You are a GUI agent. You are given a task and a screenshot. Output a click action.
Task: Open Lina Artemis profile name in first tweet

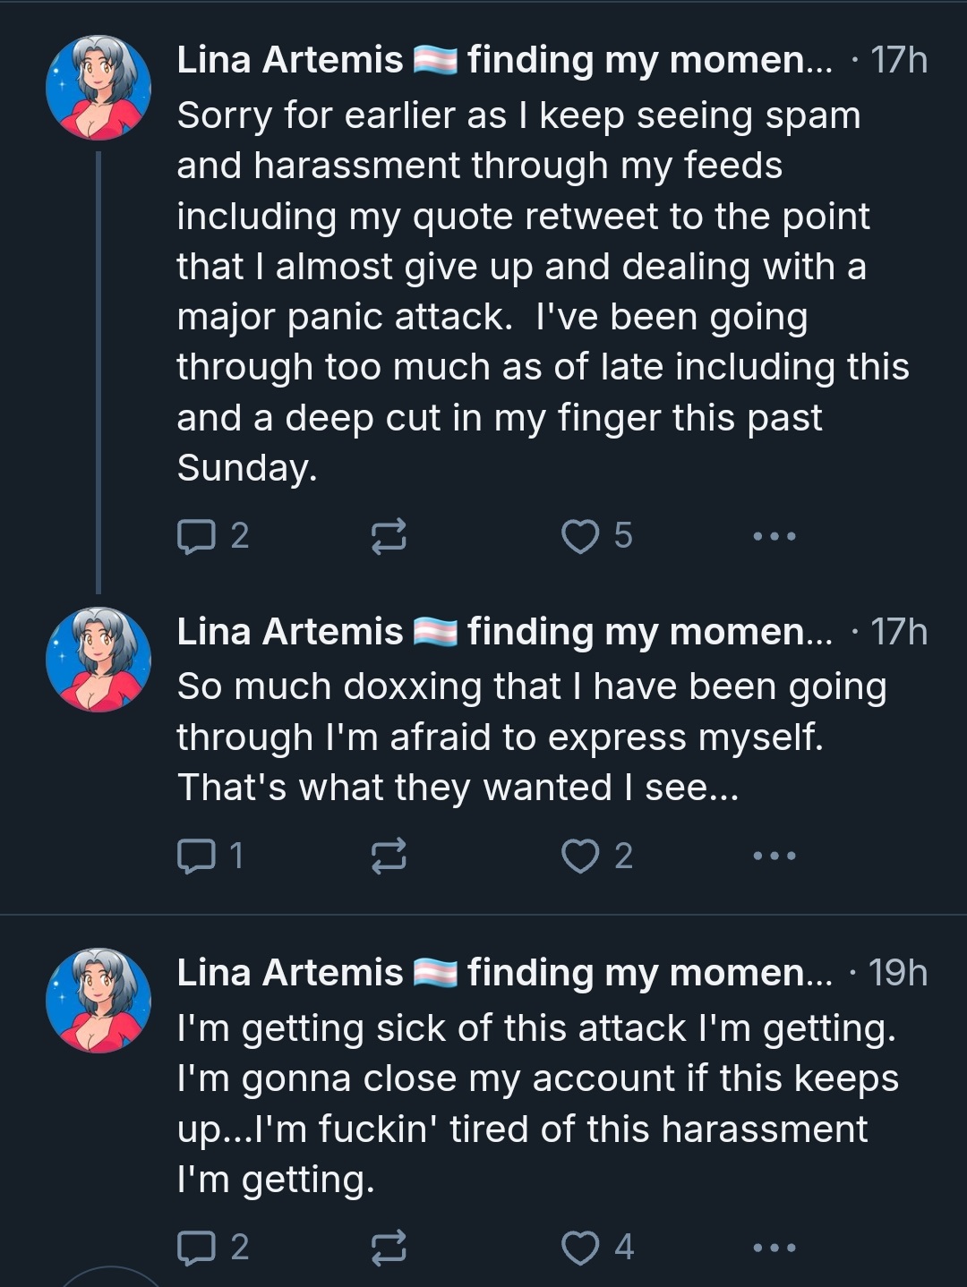[x=290, y=60]
